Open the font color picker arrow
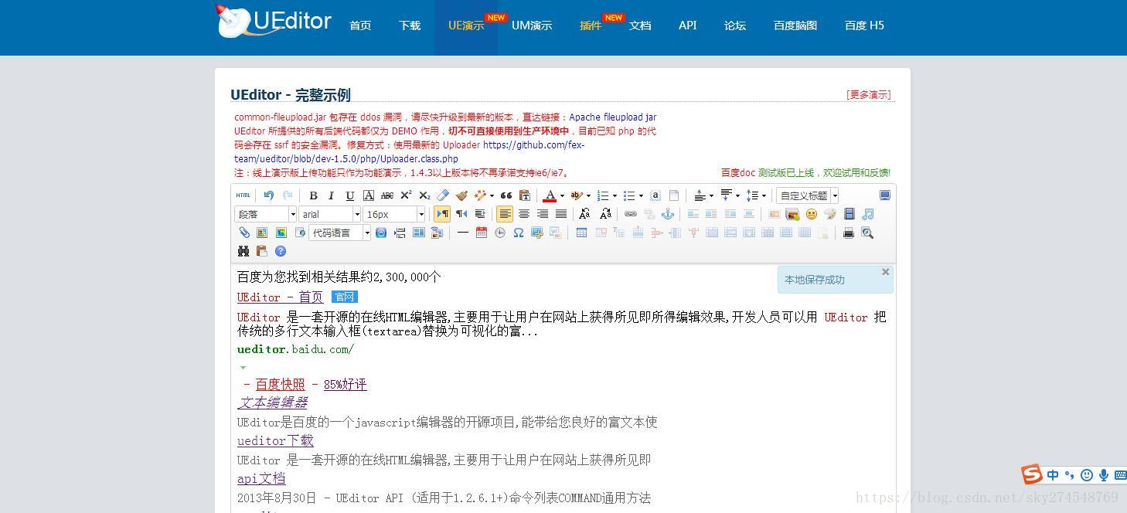The image size is (1127, 513). coord(562,196)
